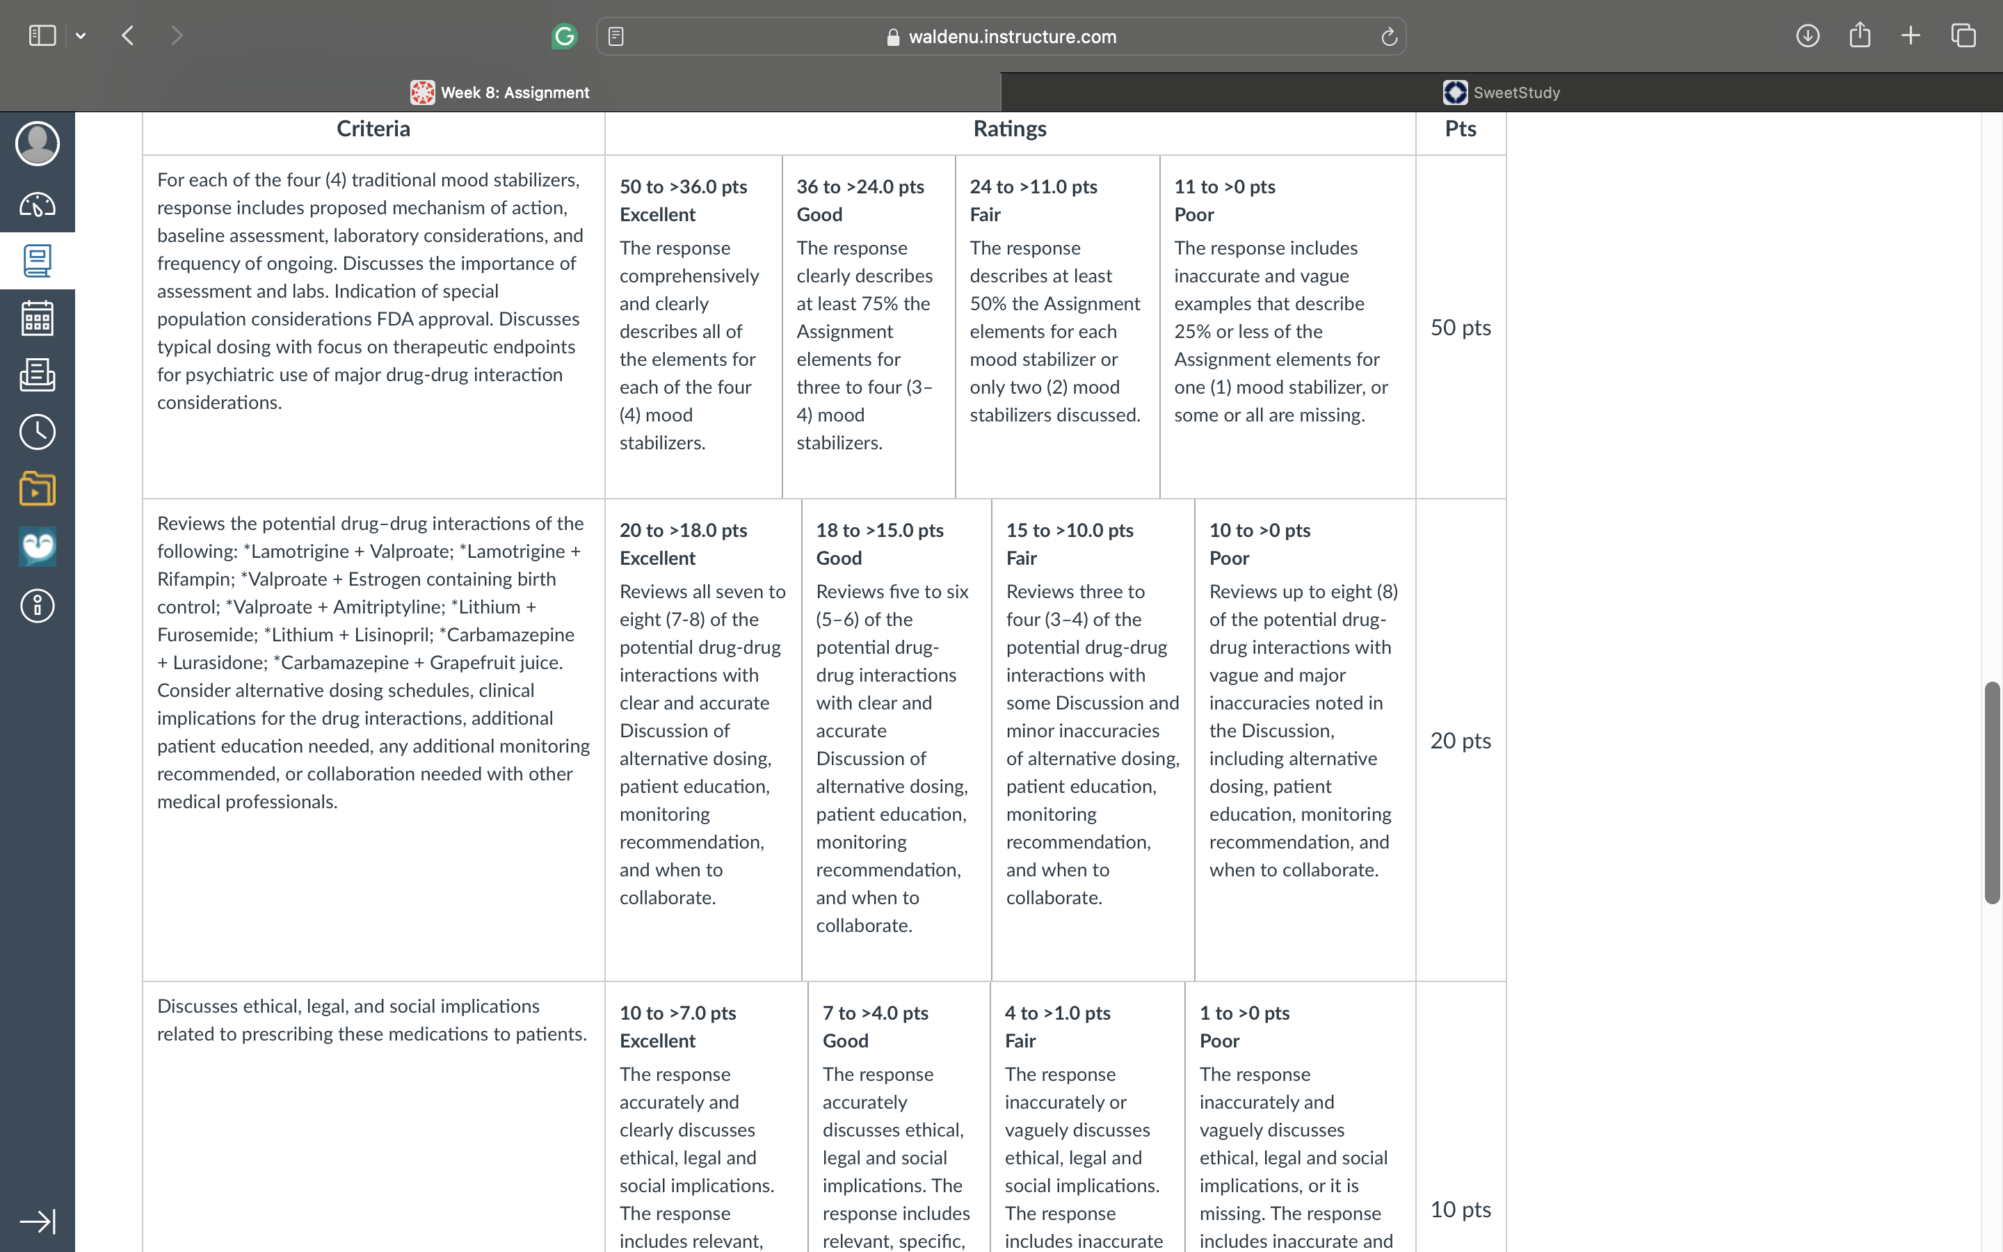The image size is (2003, 1252).
Task: Show the Safari downloads list
Action: (1808, 35)
